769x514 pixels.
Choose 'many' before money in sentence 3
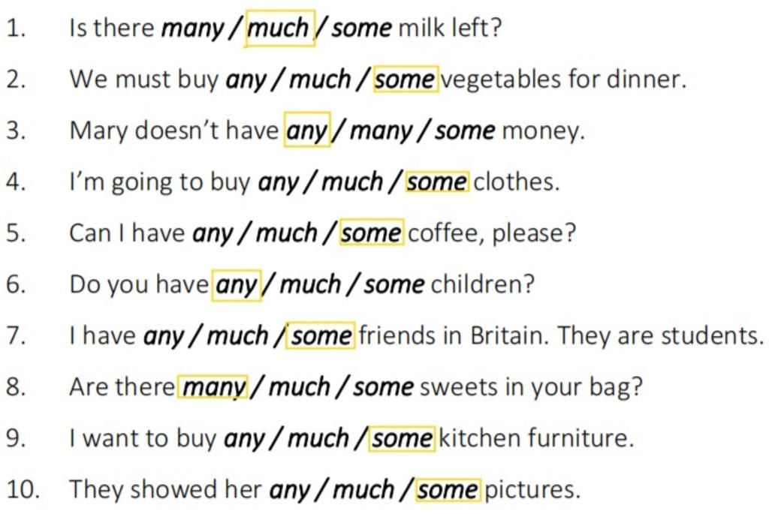tap(381, 131)
